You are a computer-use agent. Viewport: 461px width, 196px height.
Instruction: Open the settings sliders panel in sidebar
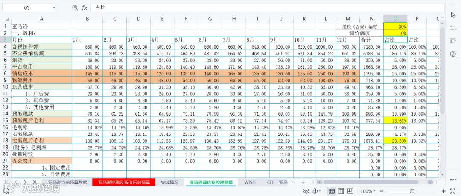[x=453, y=28]
